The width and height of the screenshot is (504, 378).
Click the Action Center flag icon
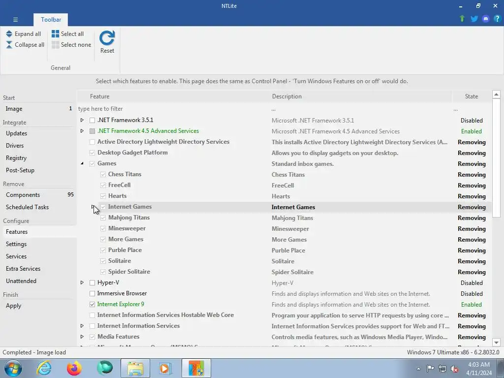[430, 369]
